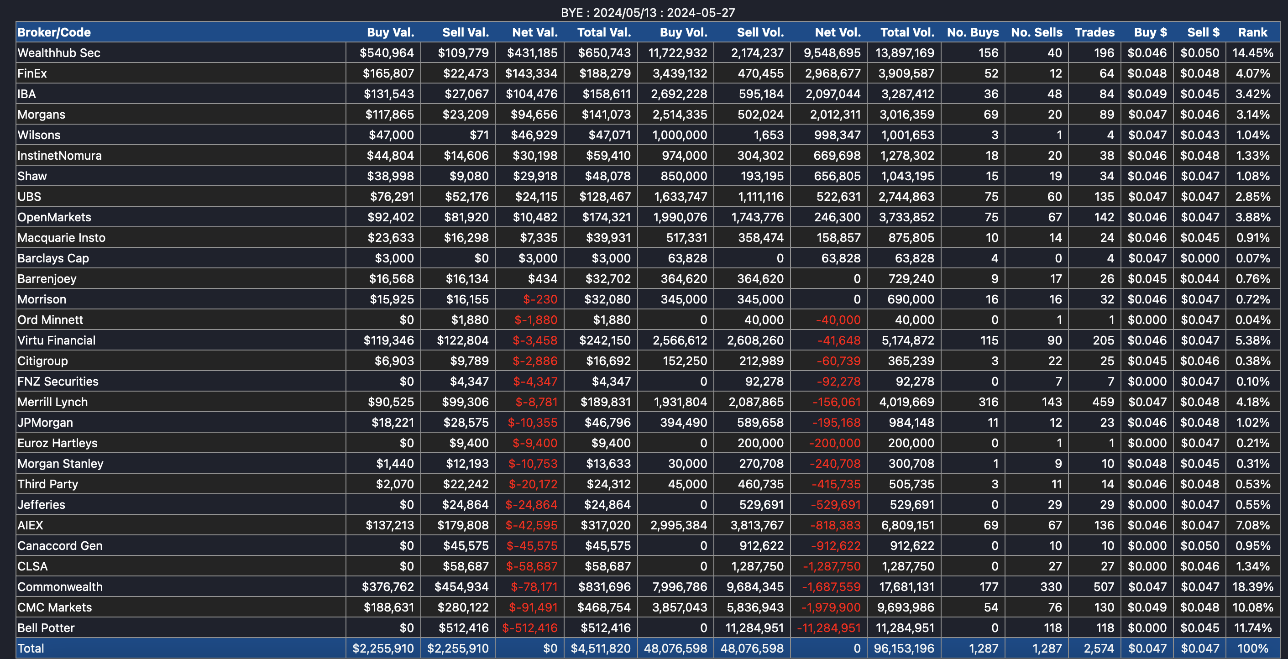This screenshot has width=1288, height=659.
Task: Click the Shaw broker name
Action: [31, 176]
